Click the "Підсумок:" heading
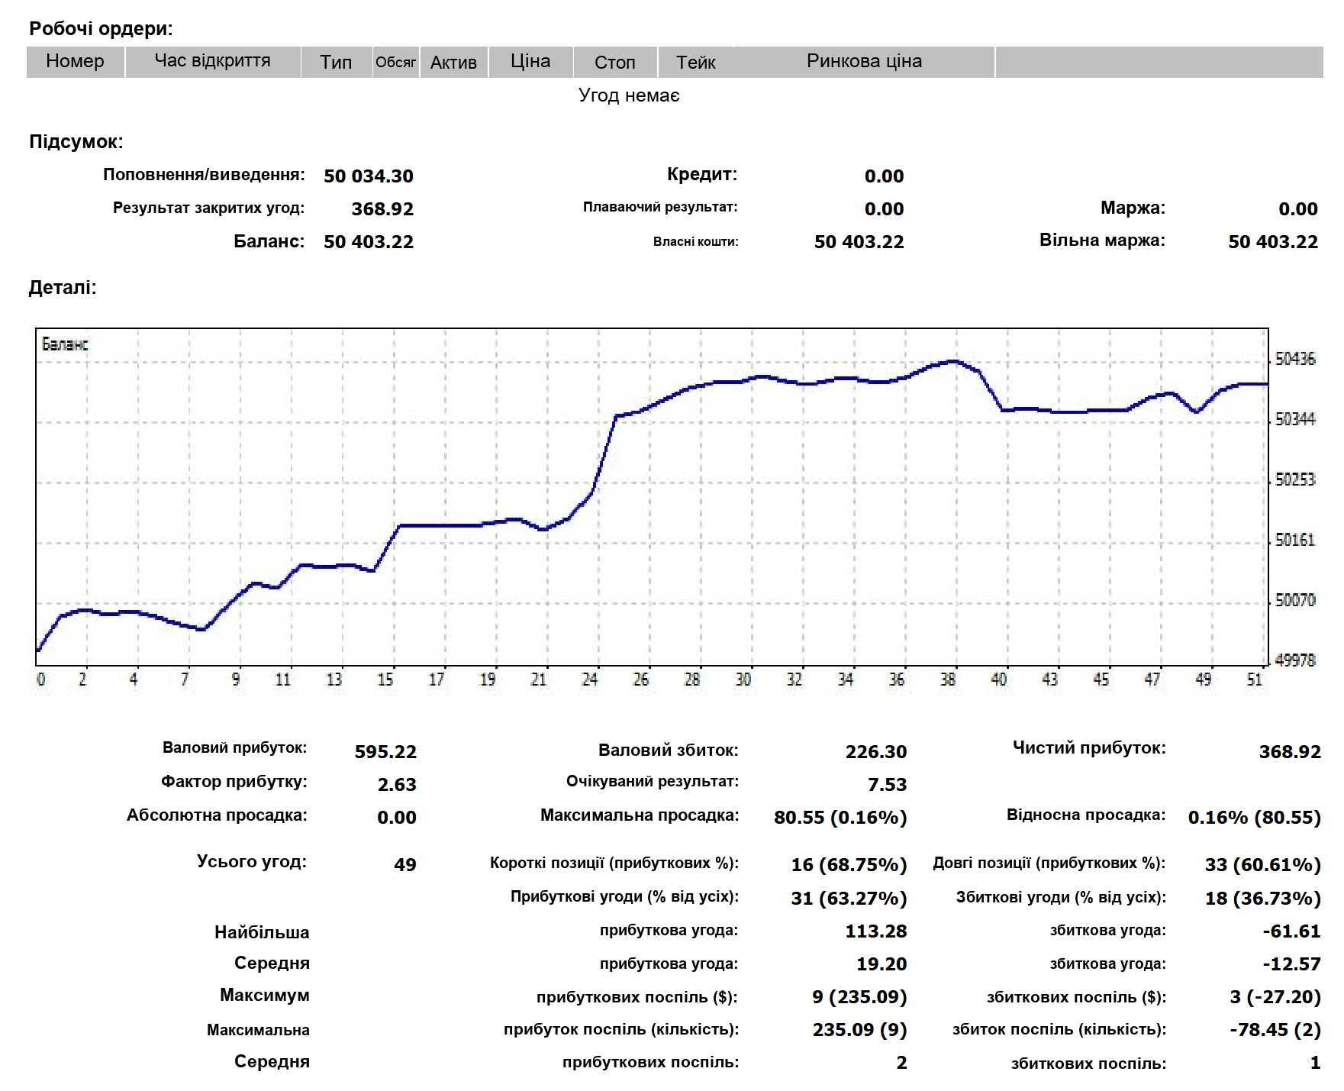 [x=76, y=142]
